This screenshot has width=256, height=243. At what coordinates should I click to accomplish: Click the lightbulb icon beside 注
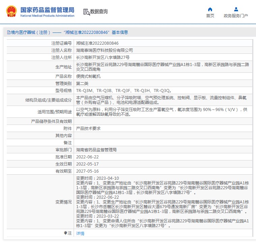(66, 233)
